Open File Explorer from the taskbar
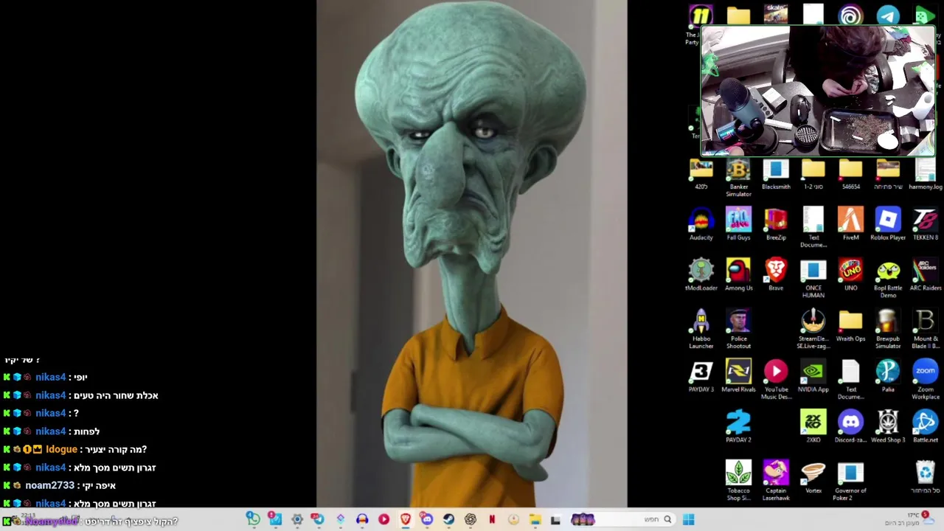The image size is (944, 531). click(x=535, y=520)
